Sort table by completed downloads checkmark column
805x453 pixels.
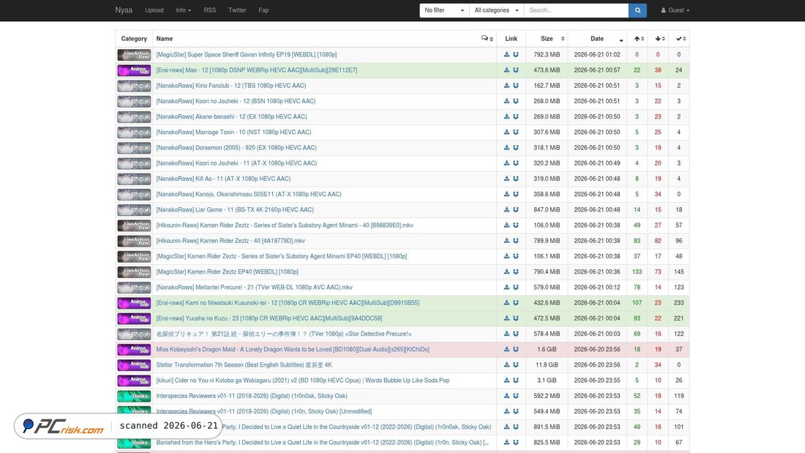[x=678, y=39]
